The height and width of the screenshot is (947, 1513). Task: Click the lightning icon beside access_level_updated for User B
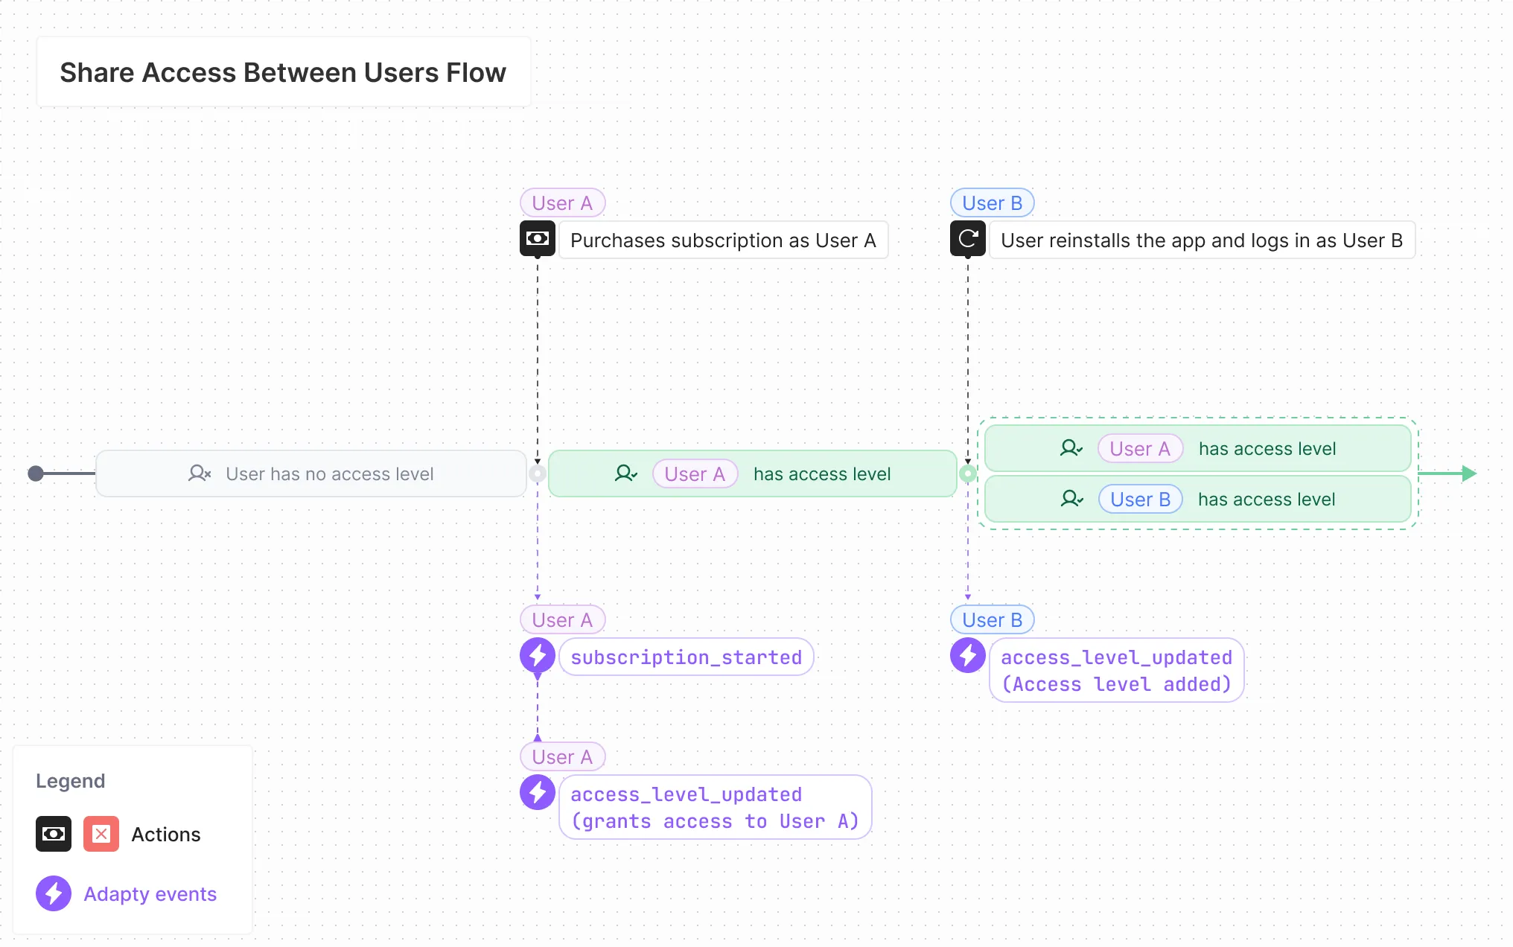pos(967,656)
